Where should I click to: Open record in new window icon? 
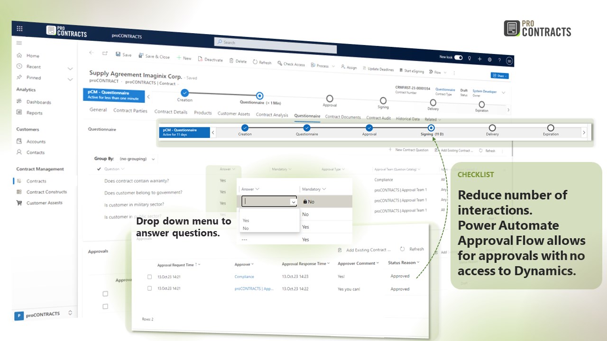(105, 54)
